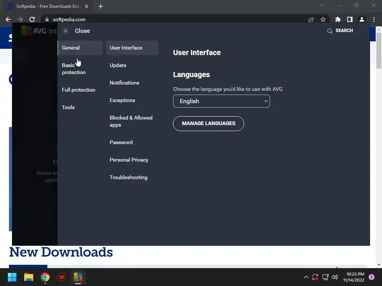Click the share page icon in Chrome
382x286 pixels.
tap(311, 19)
